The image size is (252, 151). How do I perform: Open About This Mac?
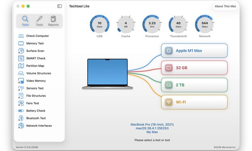225,6
